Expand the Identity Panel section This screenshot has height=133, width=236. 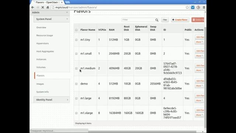[52, 100]
